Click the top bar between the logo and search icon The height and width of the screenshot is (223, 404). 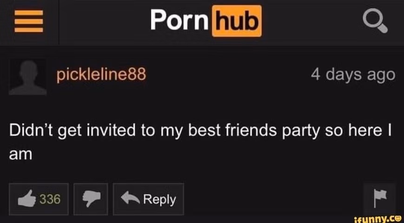[312, 22]
